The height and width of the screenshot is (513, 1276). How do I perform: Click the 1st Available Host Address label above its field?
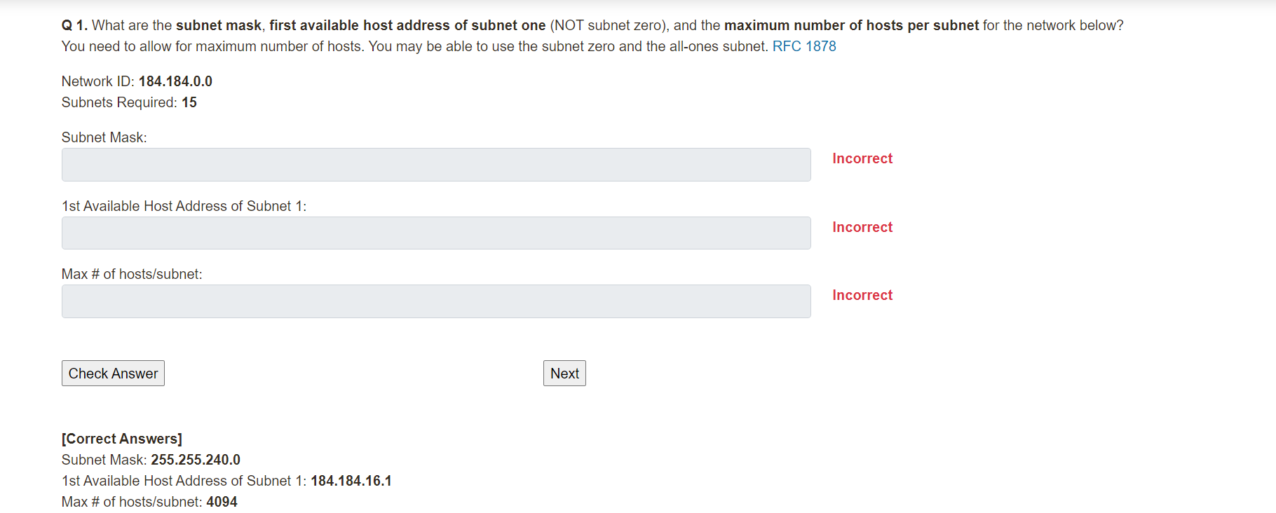pyautogui.click(x=184, y=206)
